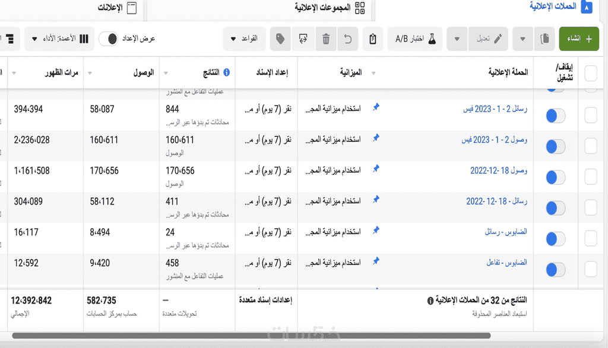Click total impressions 12،392،842
The image size is (608, 348).
pos(31,301)
